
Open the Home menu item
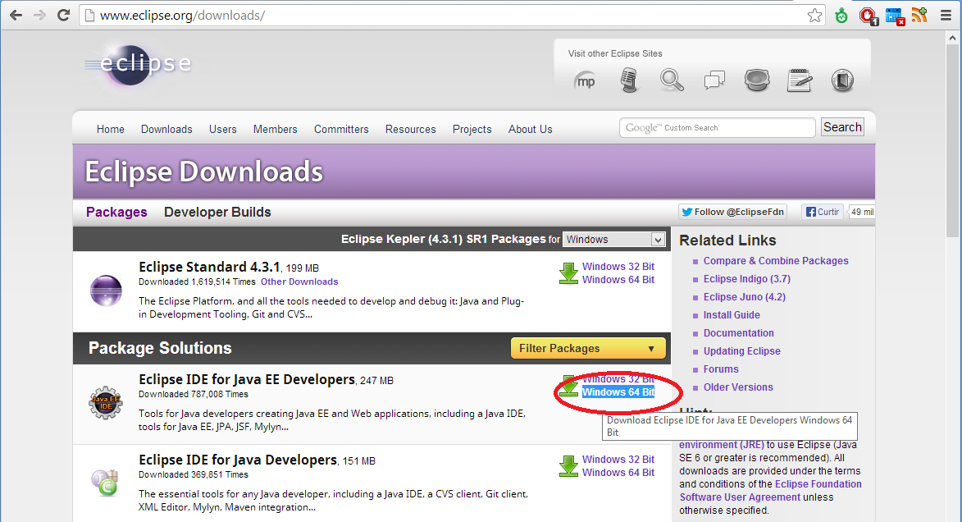click(111, 129)
